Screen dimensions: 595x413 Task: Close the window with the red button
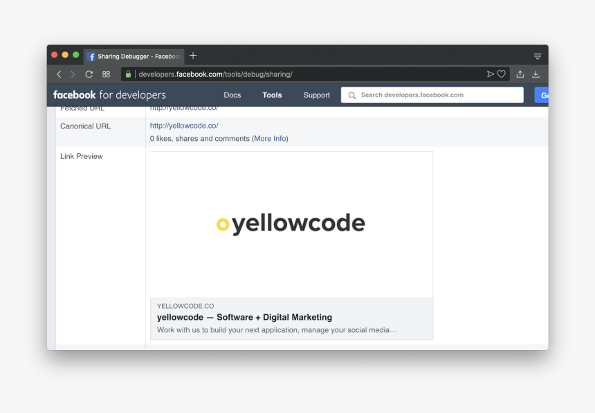tap(54, 55)
